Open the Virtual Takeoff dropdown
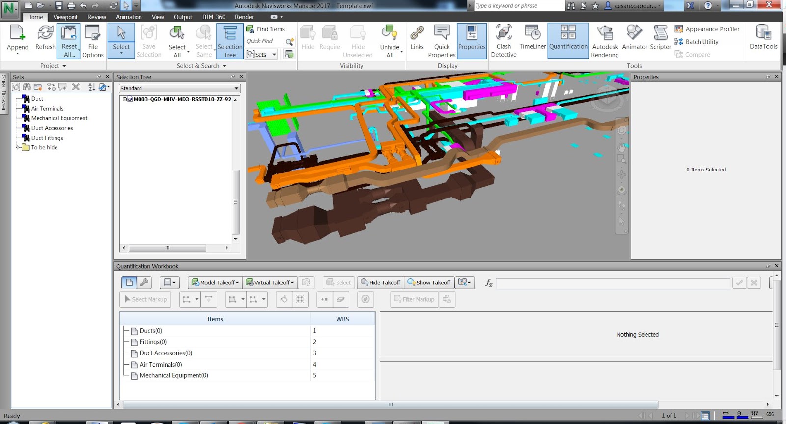This screenshot has height=424, width=786. (270, 283)
